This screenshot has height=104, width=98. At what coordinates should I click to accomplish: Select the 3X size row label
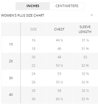tap(11, 78)
